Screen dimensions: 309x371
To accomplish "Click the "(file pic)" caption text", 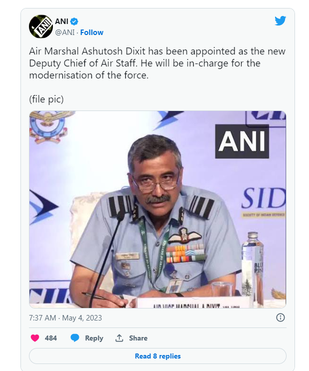I will click(46, 99).
